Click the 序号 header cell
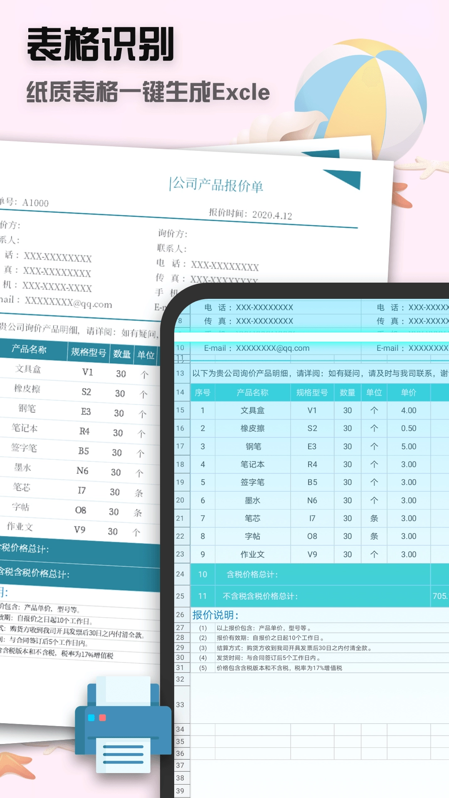 [x=202, y=392]
